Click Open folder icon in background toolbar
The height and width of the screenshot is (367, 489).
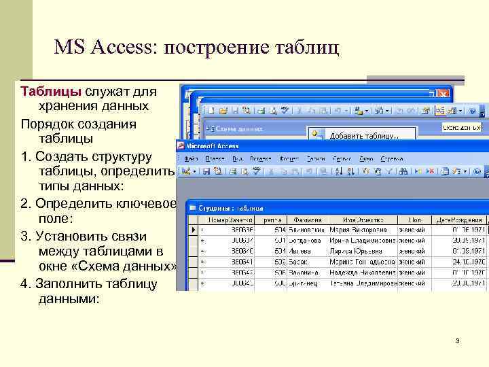pyautogui.click(x=223, y=111)
